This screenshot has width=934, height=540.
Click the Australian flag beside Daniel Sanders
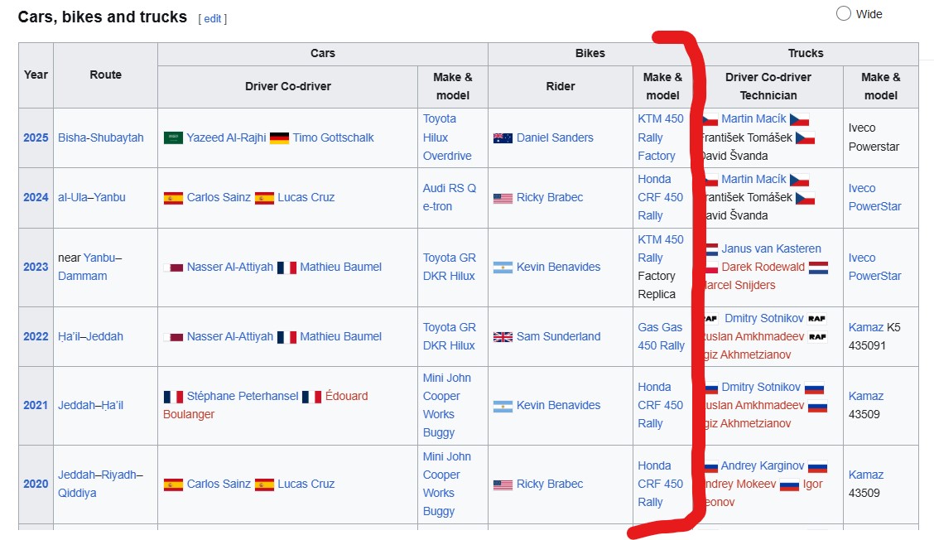tap(503, 138)
